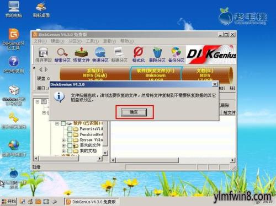The image size is (276, 206).
Task: Click the 删除分区 delete partition icon
Action: [x=157, y=55]
